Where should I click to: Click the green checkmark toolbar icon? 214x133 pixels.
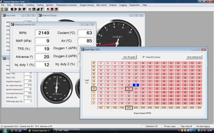pyautogui.click(x=48, y=9)
